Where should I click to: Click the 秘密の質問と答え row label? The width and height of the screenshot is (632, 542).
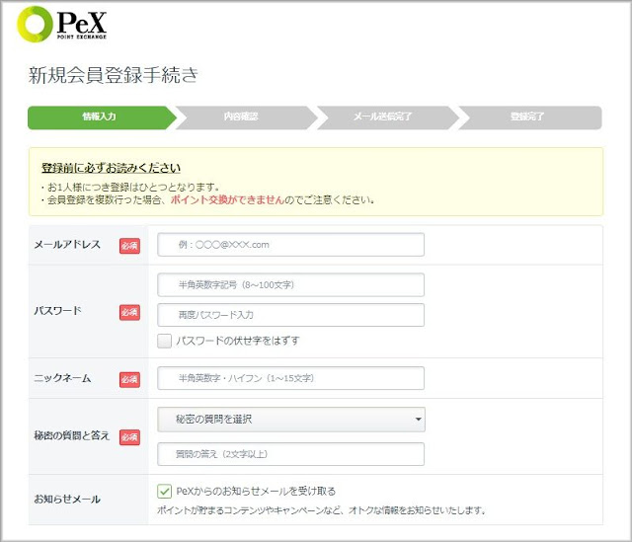coord(72,435)
